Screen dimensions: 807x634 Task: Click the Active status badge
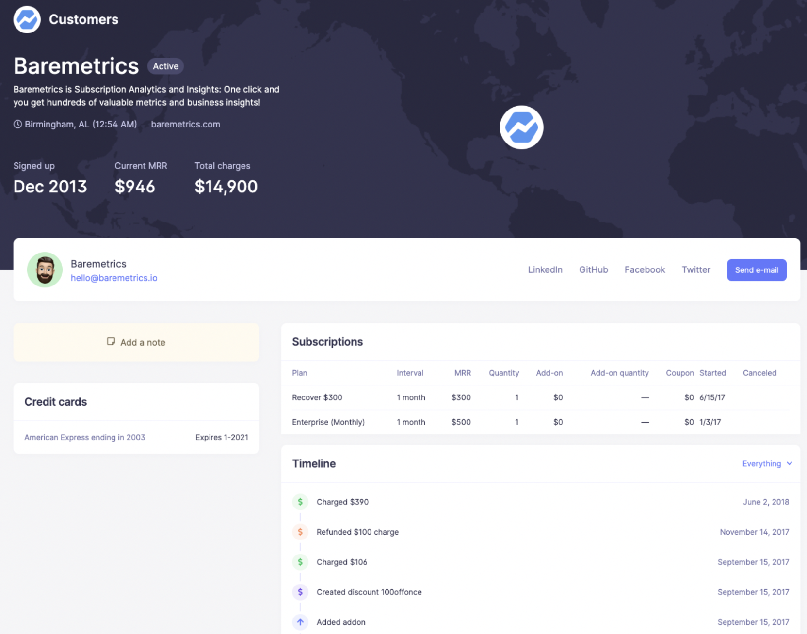[165, 66]
